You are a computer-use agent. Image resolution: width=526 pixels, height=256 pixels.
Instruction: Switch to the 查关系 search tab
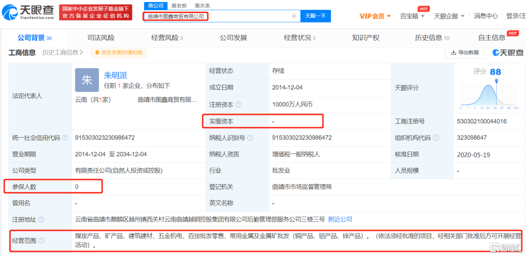click(x=202, y=6)
